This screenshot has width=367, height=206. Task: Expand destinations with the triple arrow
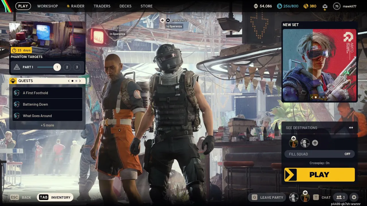[351, 128]
